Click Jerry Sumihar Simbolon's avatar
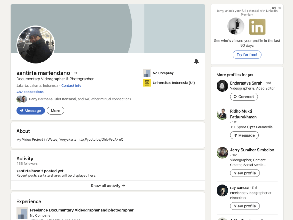Viewport: 293px width, 220px height. pos(222,153)
